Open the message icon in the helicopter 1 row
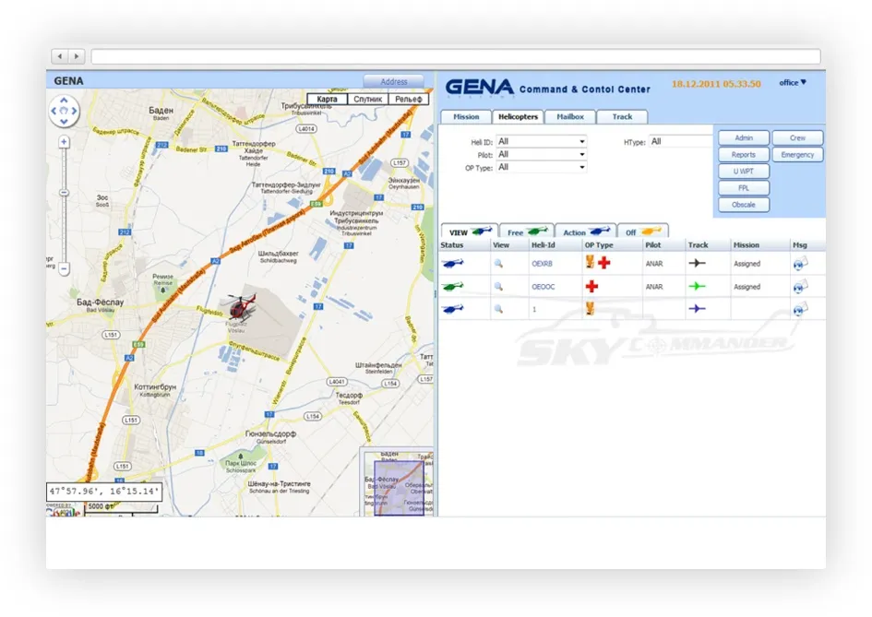This screenshot has height=617, width=872. pos(800,308)
